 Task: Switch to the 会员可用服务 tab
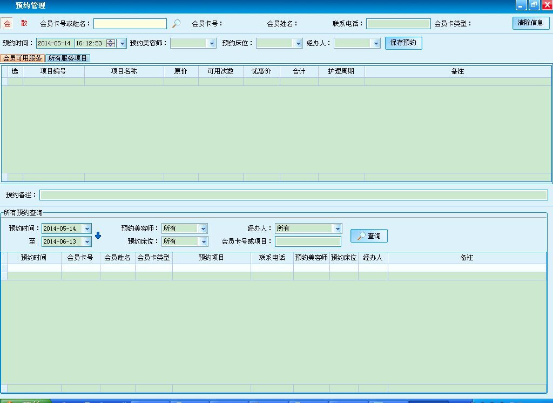tap(23, 58)
